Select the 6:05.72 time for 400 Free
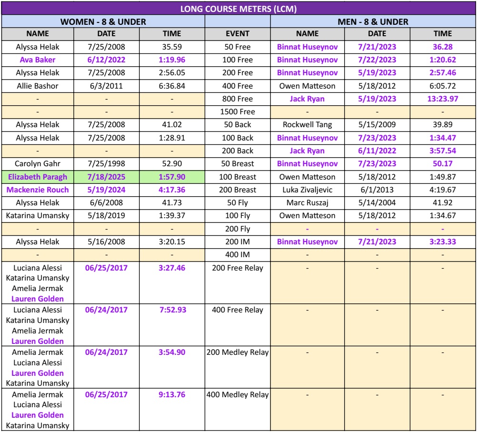 point(442,86)
